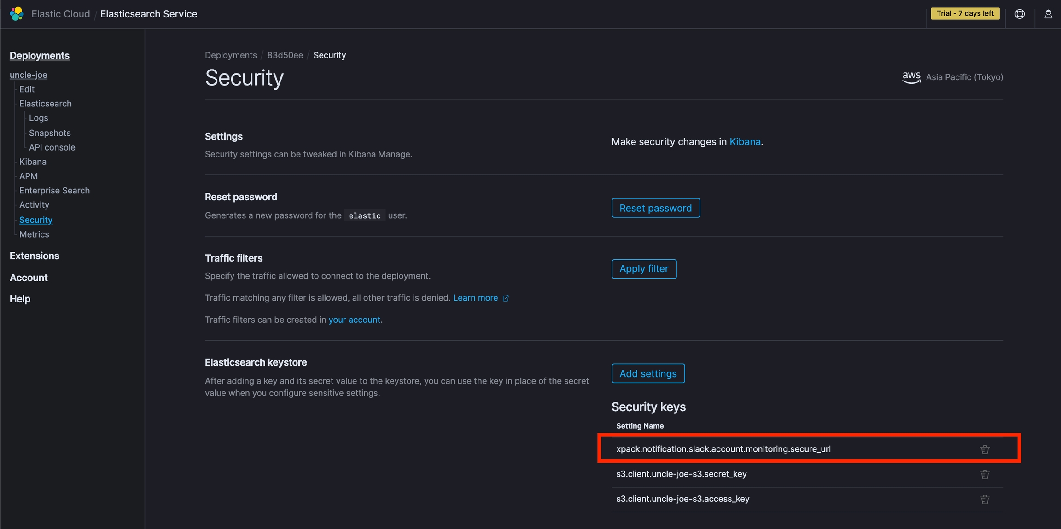
Task: Delete the s3.client.uncle-joe-s3.secret_key setting
Action: (985, 474)
